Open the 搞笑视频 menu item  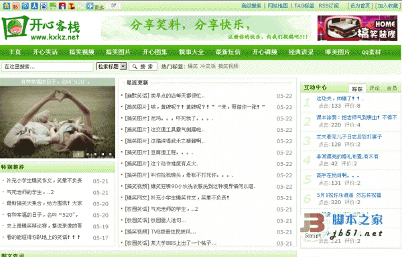(82, 52)
